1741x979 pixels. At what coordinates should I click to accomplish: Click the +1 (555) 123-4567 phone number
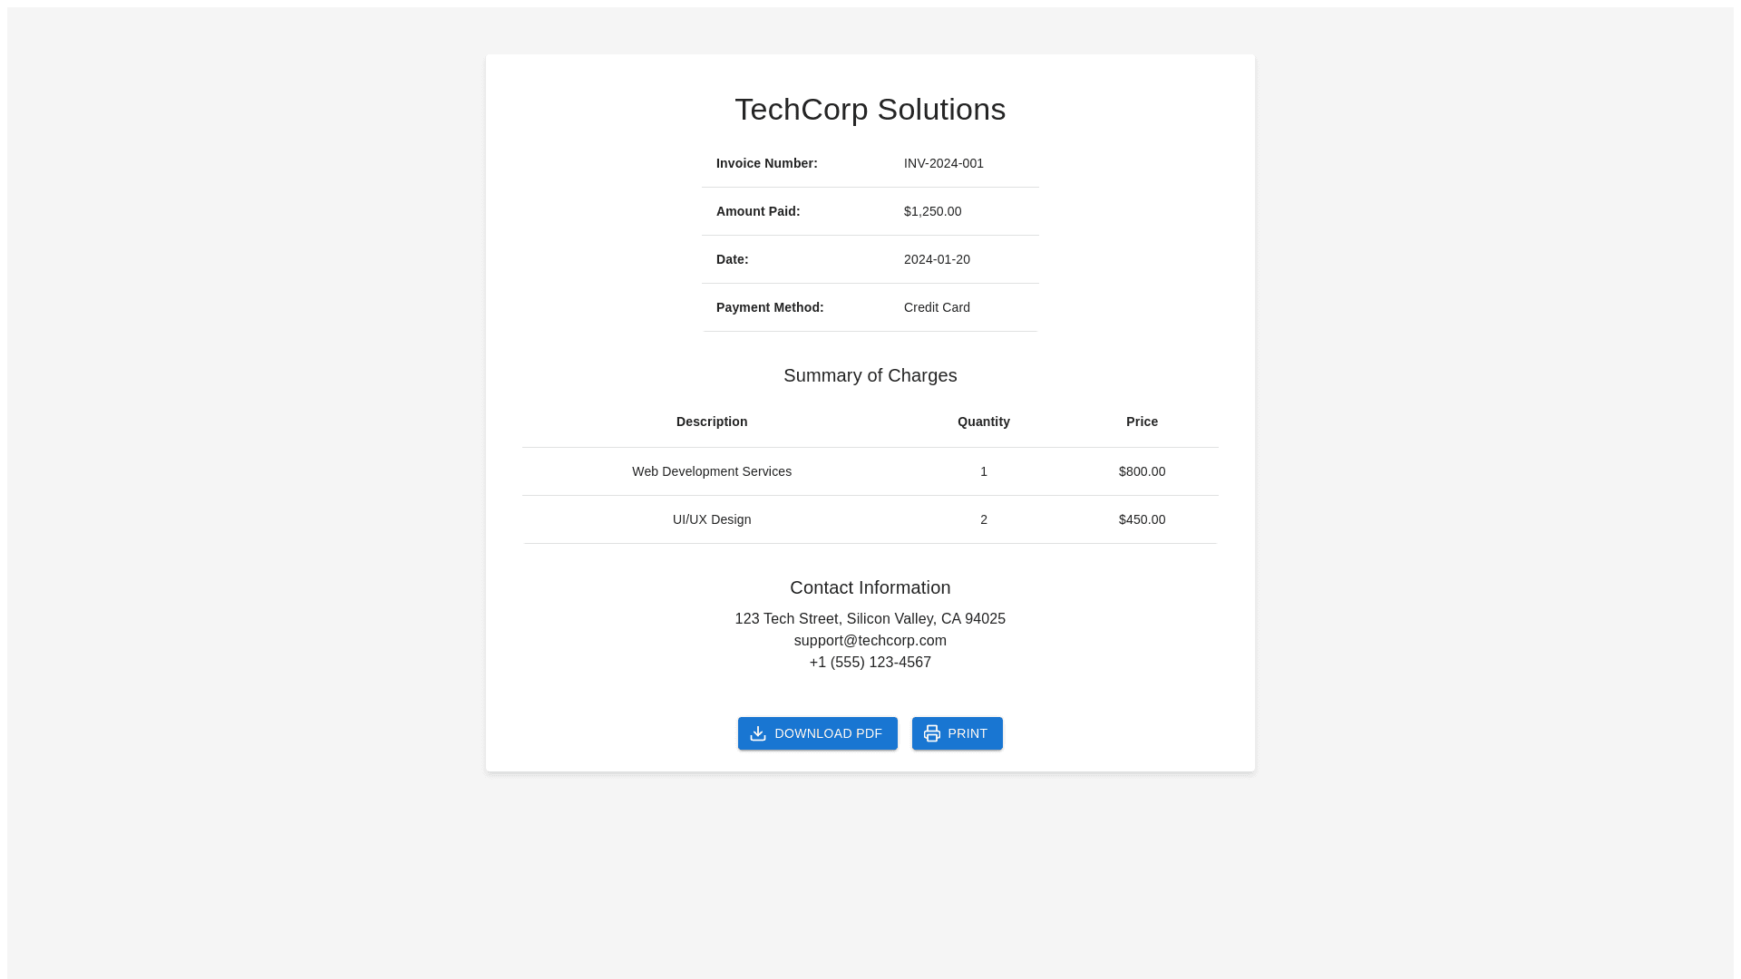[x=870, y=663]
